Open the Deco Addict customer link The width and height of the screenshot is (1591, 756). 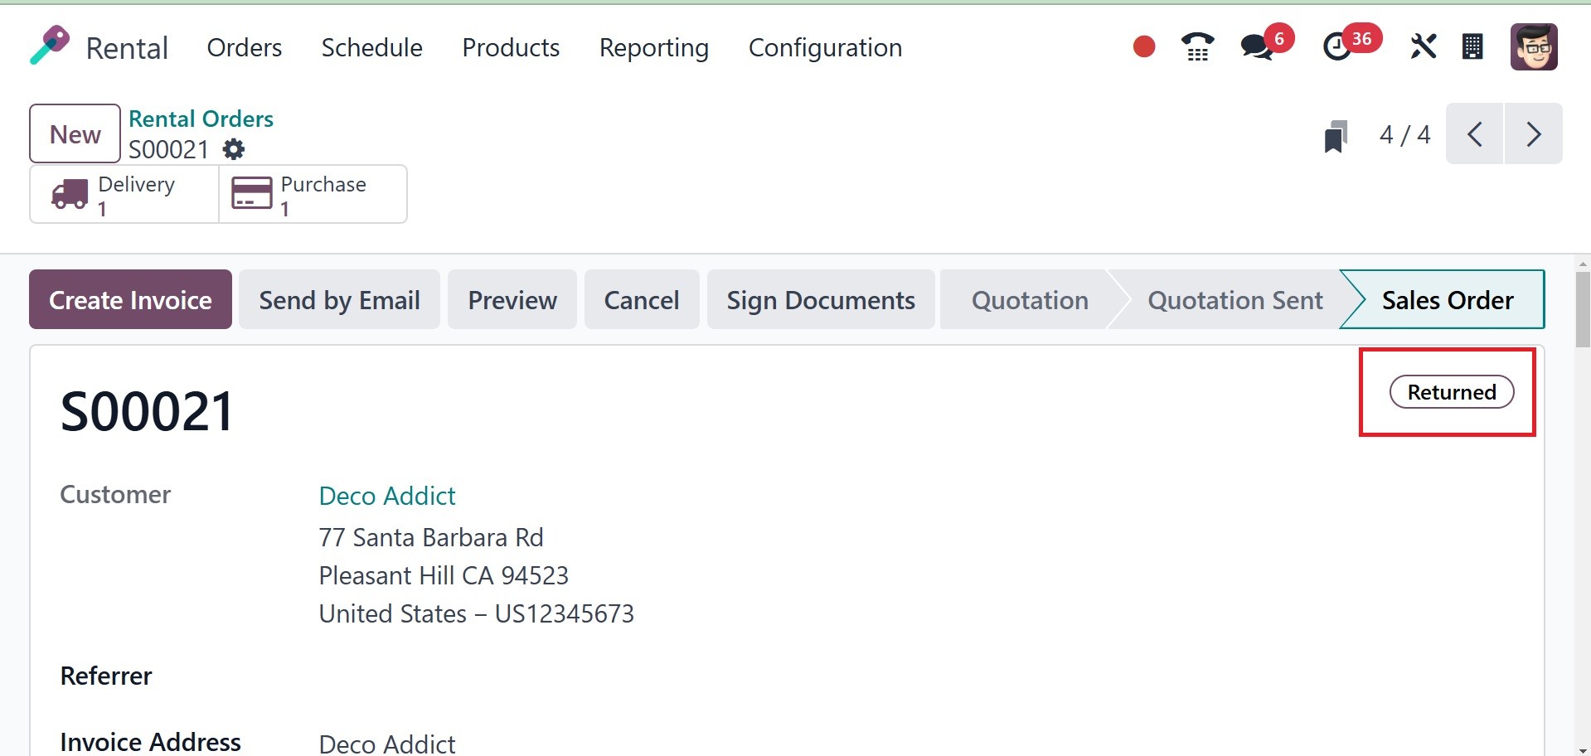387,496
